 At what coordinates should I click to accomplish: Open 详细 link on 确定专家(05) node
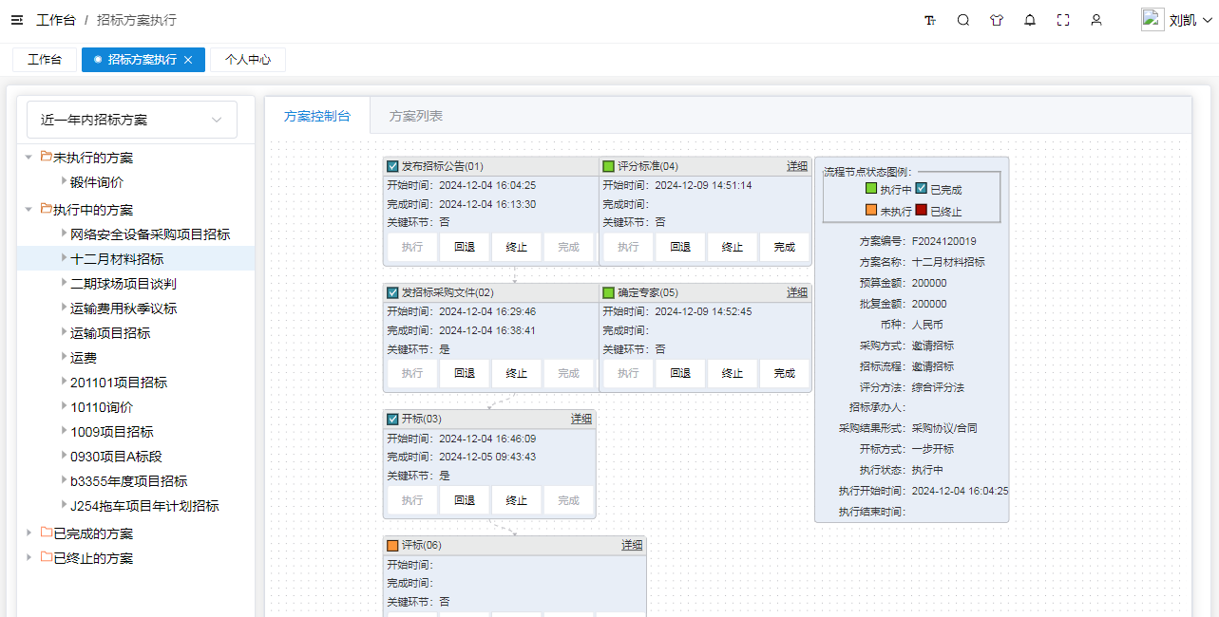[x=796, y=292]
